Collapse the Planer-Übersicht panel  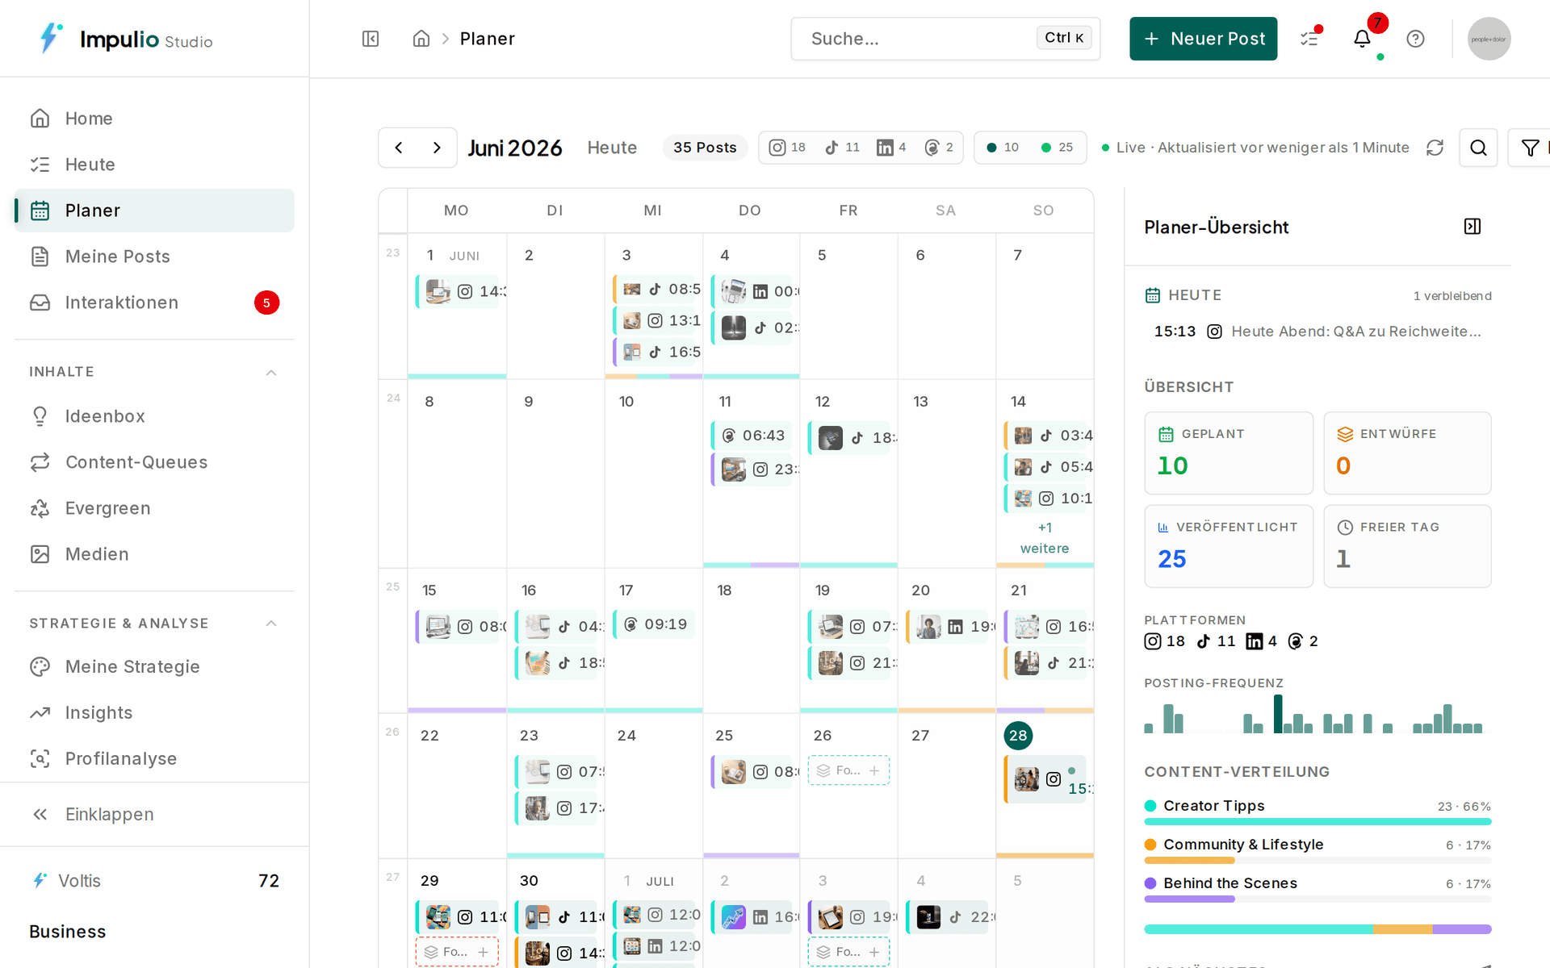[x=1472, y=227]
